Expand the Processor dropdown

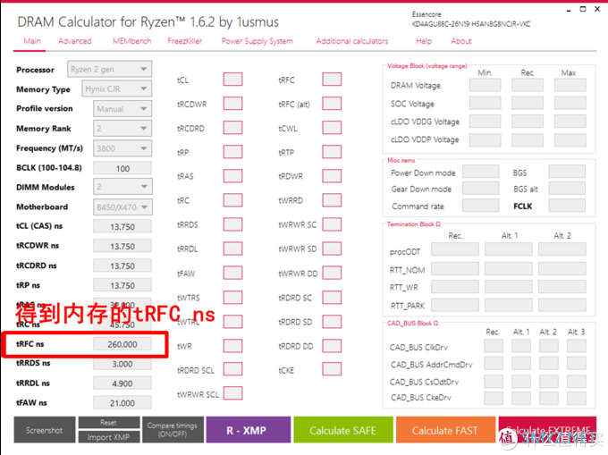109,69
